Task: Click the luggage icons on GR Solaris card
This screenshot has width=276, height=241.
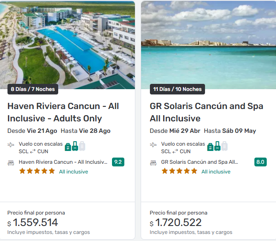Action: coord(217,147)
